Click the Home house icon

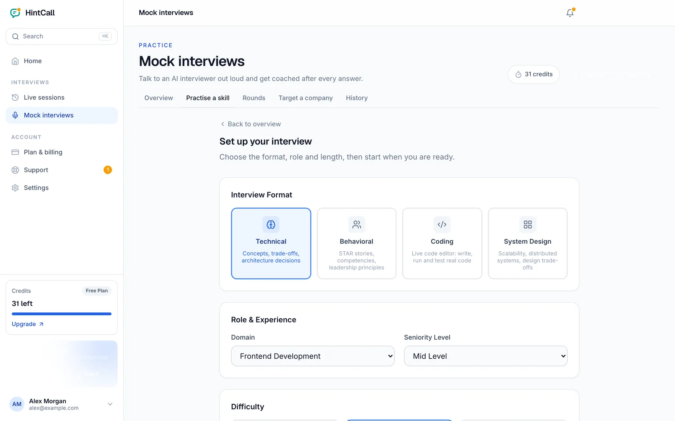(x=15, y=61)
